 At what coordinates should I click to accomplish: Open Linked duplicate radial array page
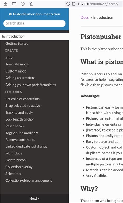pos(26,146)
